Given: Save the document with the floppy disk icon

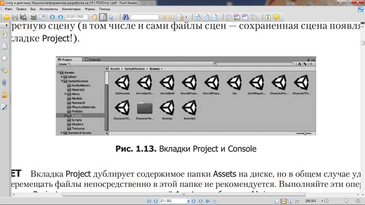Looking at the screenshot, I should tap(15, 17).
